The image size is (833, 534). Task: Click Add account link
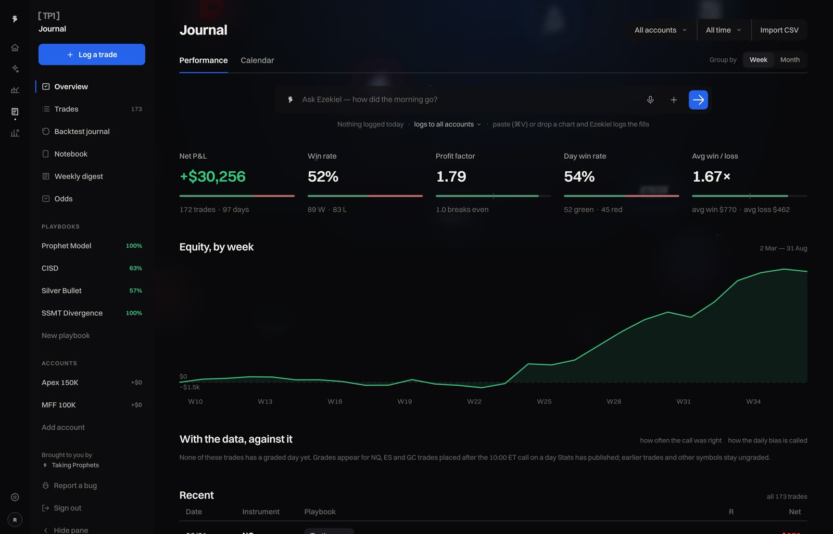(63, 427)
